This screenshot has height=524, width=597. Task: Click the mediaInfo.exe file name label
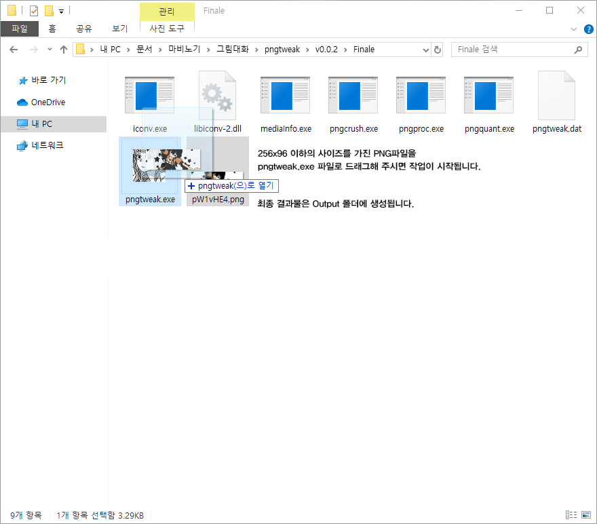tap(286, 129)
